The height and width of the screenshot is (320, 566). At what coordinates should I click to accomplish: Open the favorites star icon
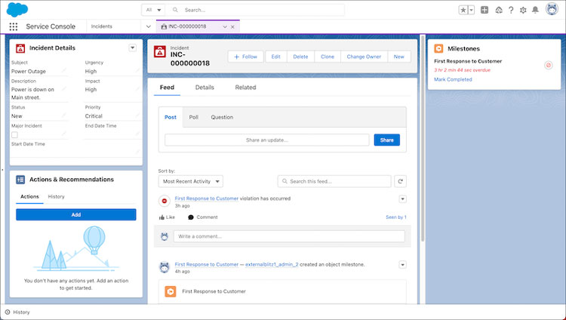pyautogui.click(x=463, y=10)
